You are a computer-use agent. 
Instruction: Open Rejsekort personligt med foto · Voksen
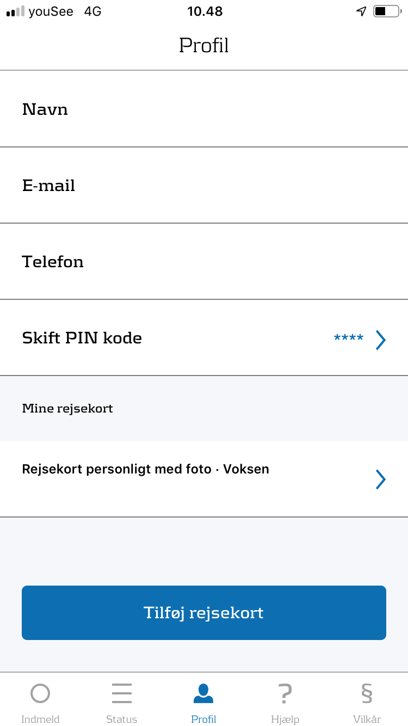[x=146, y=469]
